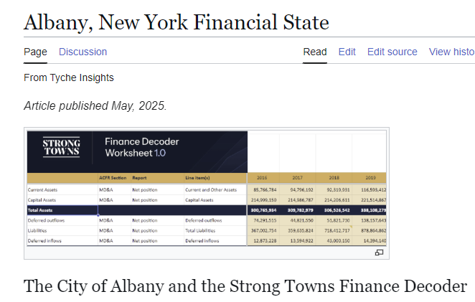Select the Read view tab
Viewport: 475px width, 302px height.
(314, 52)
